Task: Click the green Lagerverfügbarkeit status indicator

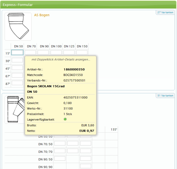Action: pyautogui.click(x=65, y=119)
